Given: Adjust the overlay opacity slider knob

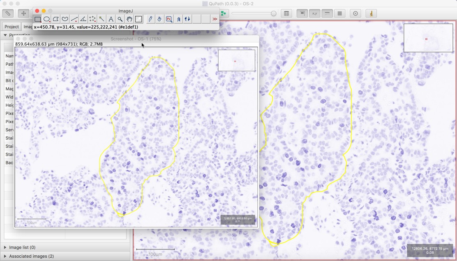Looking at the screenshot, I should pos(273,14).
